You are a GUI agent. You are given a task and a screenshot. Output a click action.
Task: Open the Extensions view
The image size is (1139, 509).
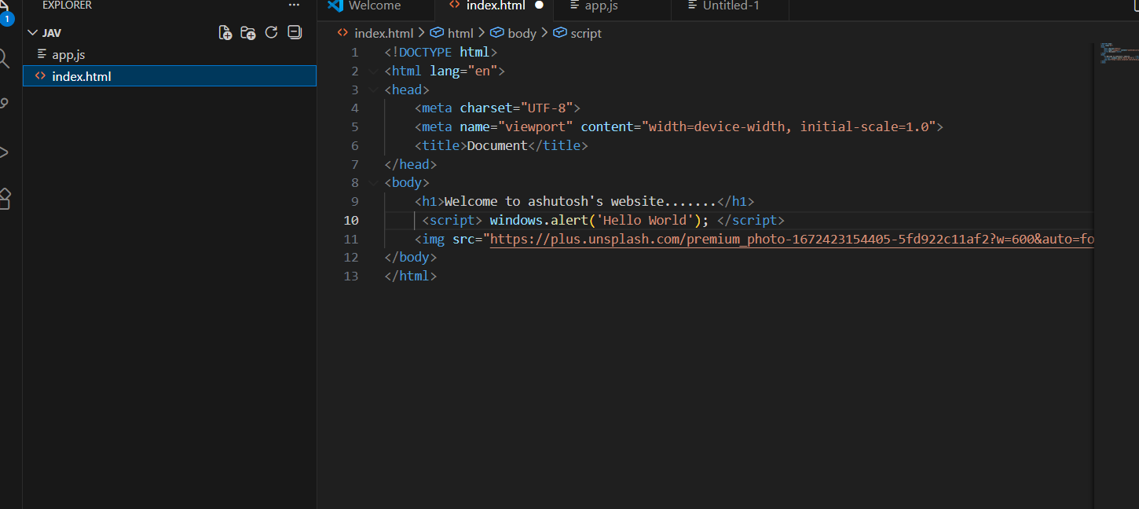coord(4,199)
